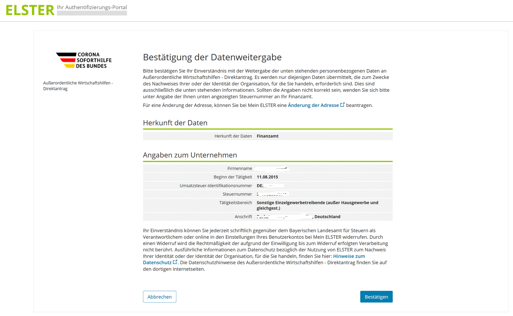The height and width of the screenshot is (316, 513).
Task: Click the 'Angaben zum Unternehmen' heading
Action: coord(190,155)
